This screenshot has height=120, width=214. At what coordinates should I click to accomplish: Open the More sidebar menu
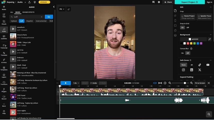pyautogui.click(x=4, y=105)
